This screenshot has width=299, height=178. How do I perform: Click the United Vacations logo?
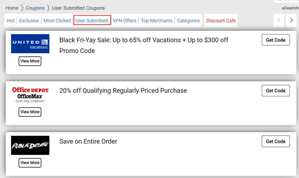coord(30,44)
